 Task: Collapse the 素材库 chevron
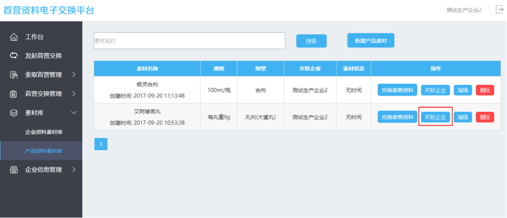[x=74, y=113]
